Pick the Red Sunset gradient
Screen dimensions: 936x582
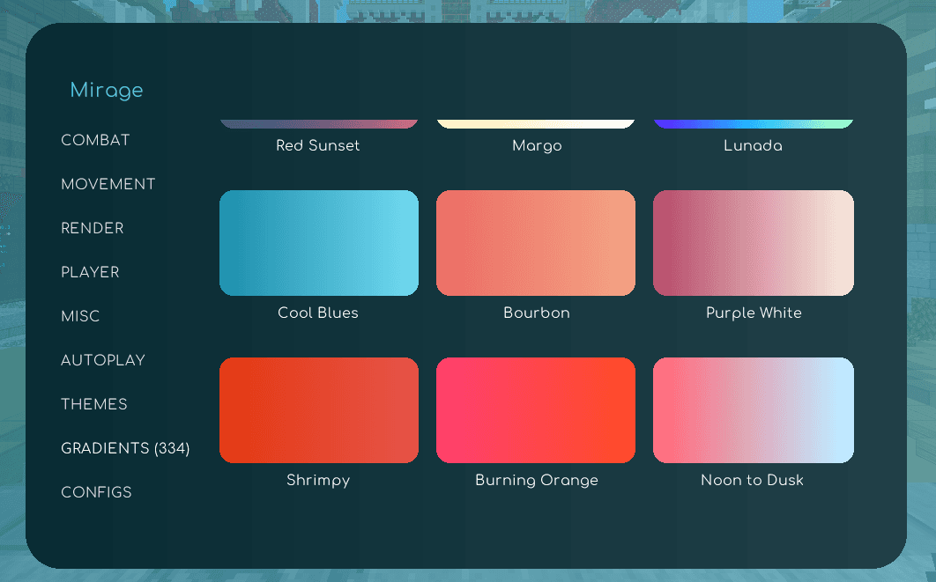click(318, 121)
